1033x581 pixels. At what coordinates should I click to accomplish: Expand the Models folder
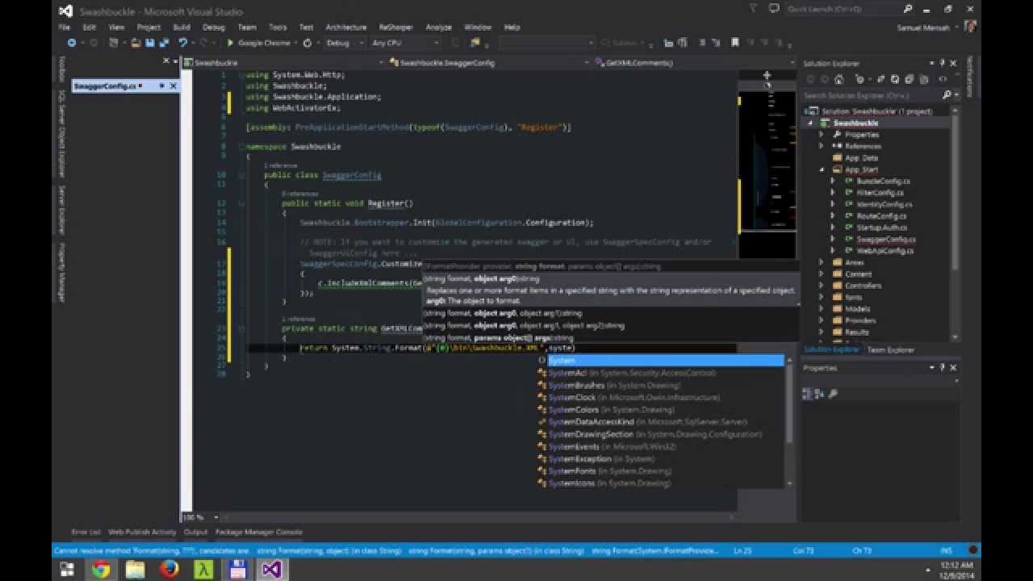(822, 309)
